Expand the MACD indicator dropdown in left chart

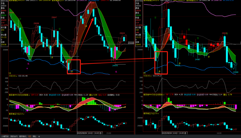coord(30,95)
